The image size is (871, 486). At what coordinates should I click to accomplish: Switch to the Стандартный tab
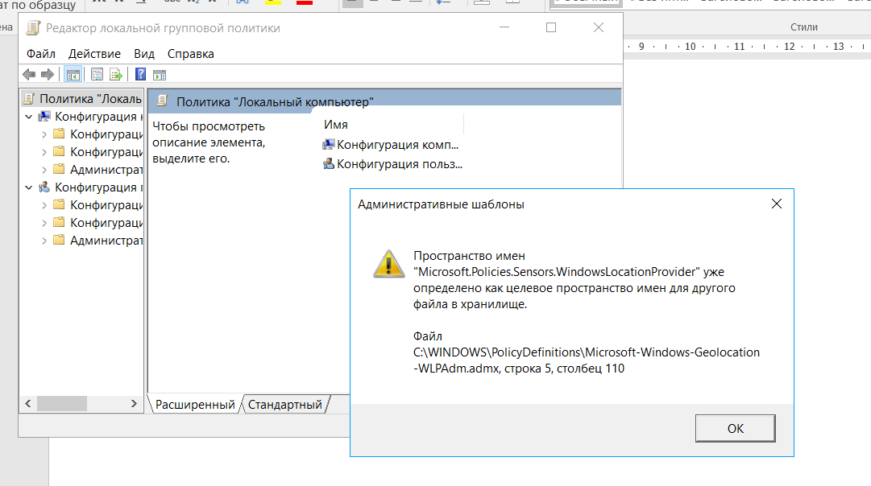coord(285,405)
